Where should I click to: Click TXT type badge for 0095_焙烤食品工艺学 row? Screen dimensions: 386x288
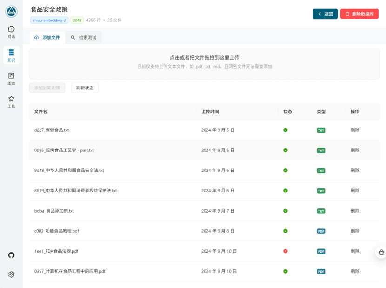click(x=321, y=151)
